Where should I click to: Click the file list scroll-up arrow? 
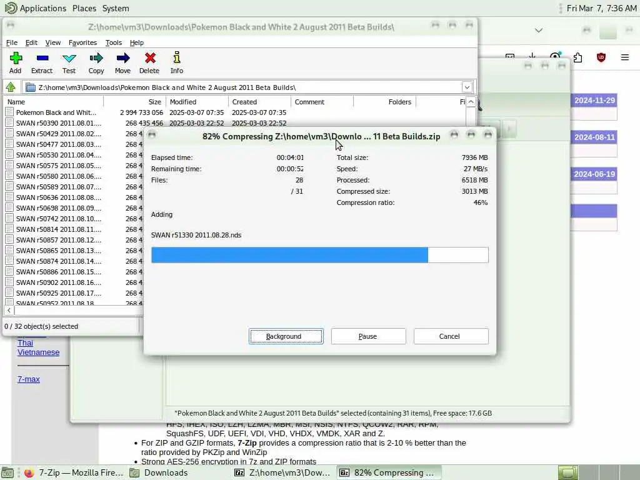[471, 102]
